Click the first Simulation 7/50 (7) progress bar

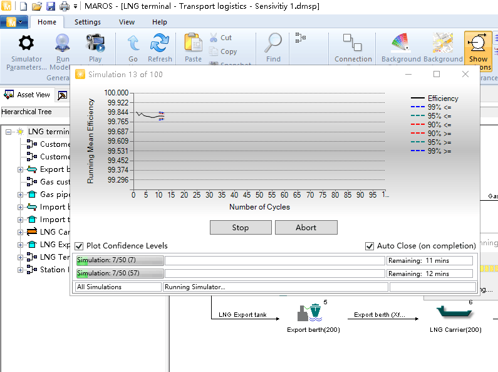(120, 260)
